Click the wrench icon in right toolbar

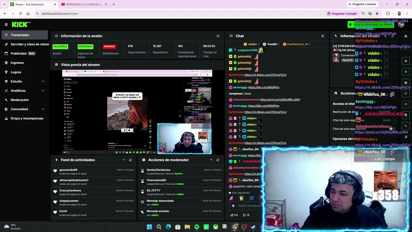point(406,126)
